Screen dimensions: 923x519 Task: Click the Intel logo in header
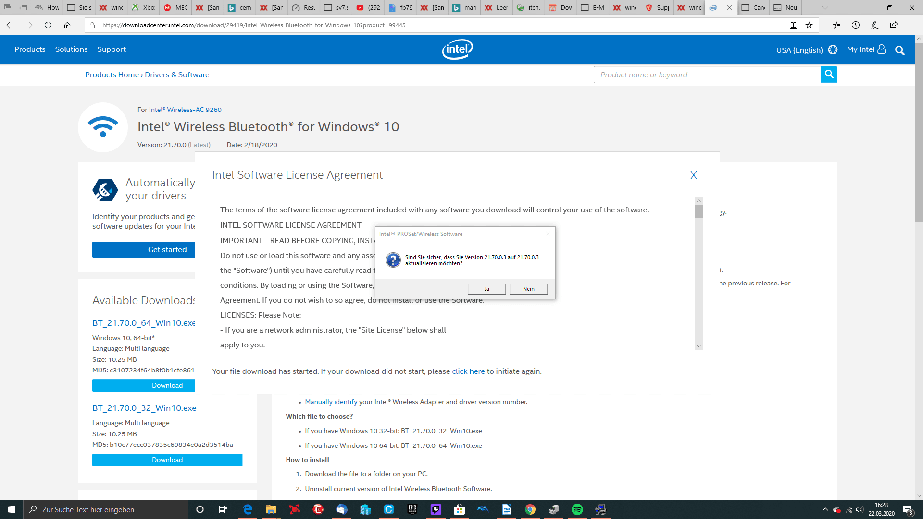(x=458, y=49)
